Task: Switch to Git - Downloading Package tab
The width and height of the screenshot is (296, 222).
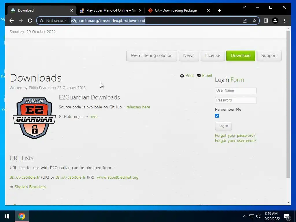Action: click(179, 10)
